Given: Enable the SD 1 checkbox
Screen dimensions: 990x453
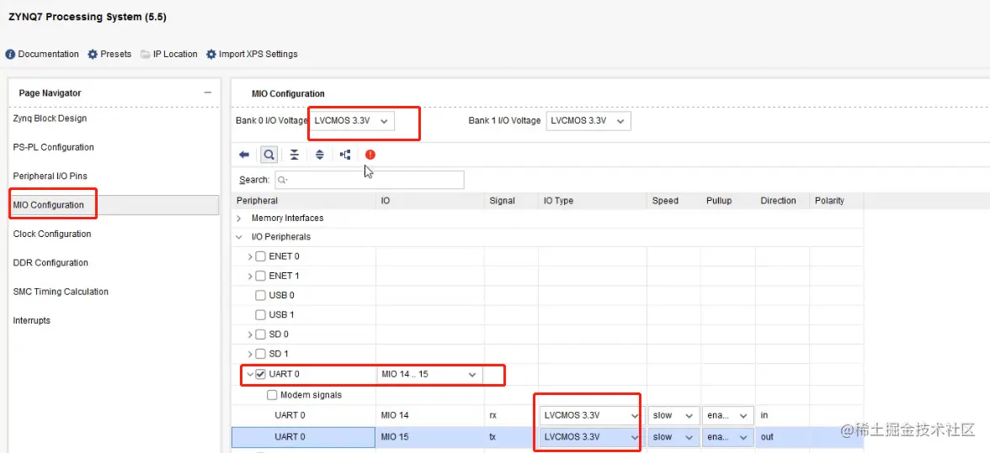Looking at the screenshot, I should (260, 354).
